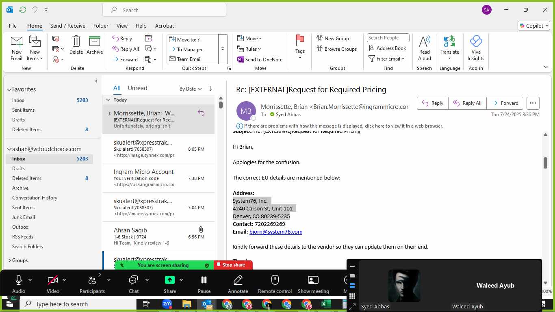Click Stop share button

(233, 265)
